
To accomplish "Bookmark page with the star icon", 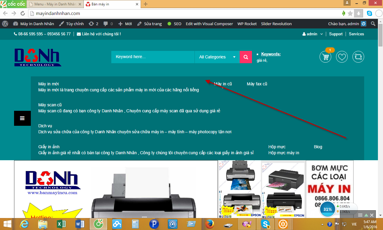I will tap(350, 13).
